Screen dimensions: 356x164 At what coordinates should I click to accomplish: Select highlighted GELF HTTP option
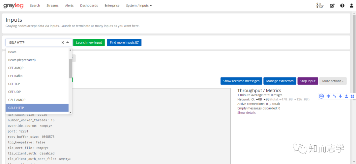tap(37, 108)
